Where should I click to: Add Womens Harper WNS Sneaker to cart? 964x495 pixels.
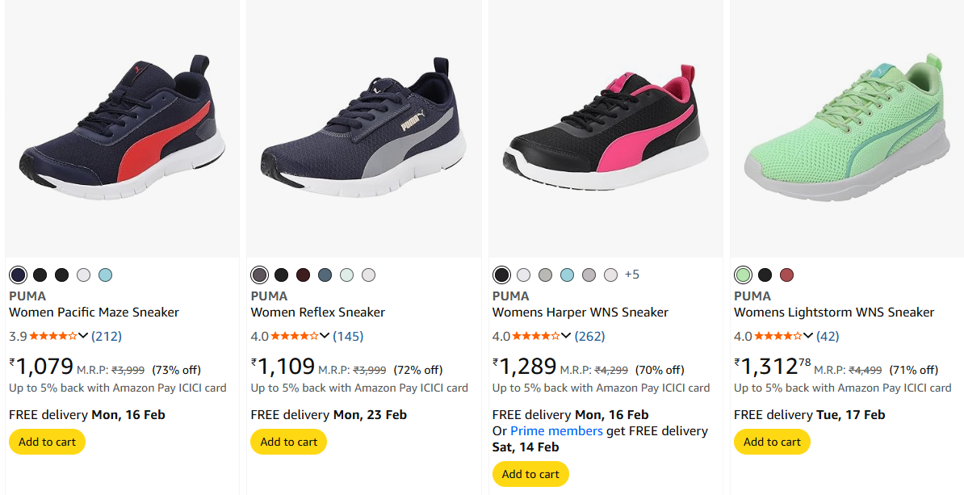pyautogui.click(x=530, y=474)
